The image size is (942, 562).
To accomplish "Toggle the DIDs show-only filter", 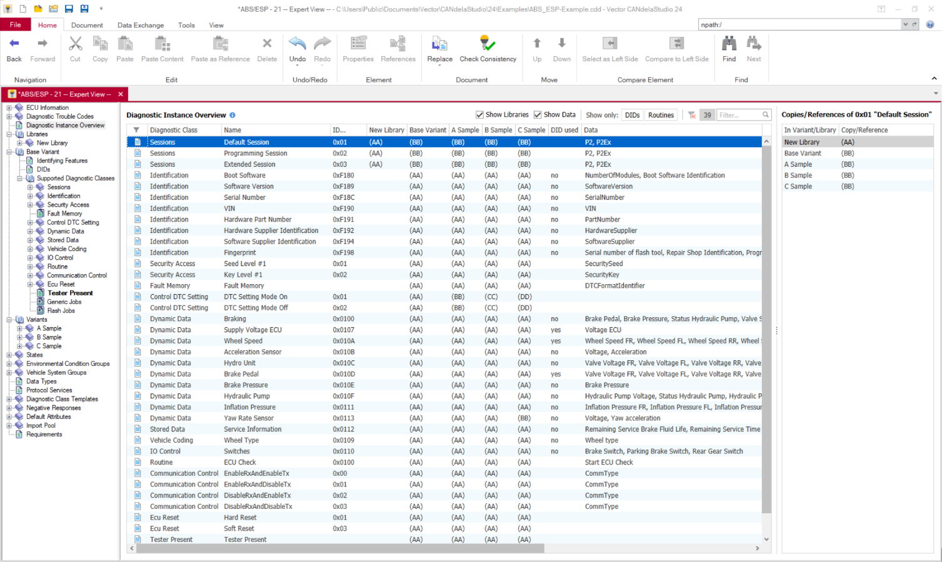I will (633, 115).
